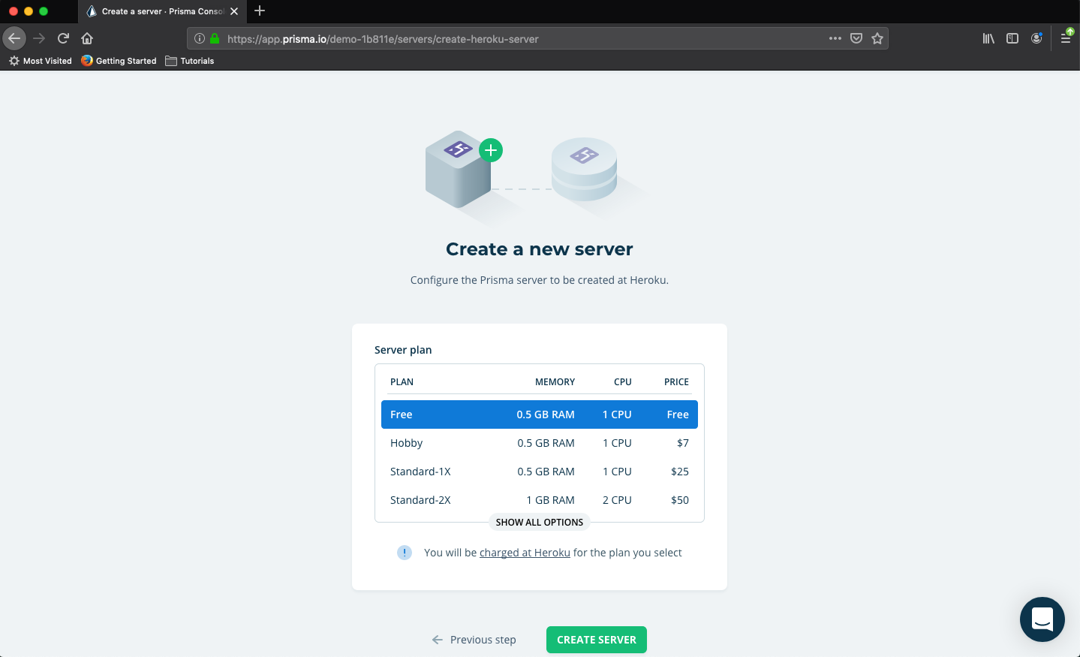Viewport: 1080px width, 657px height.
Task: Click the PRICE column header
Action: point(676,382)
